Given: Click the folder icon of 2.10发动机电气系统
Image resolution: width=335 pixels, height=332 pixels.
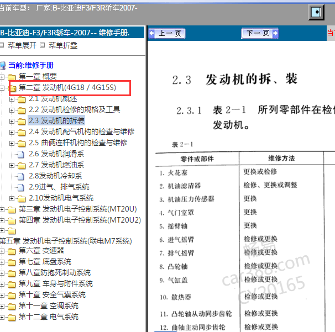Looking at the screenshot, I should point(22,198).
